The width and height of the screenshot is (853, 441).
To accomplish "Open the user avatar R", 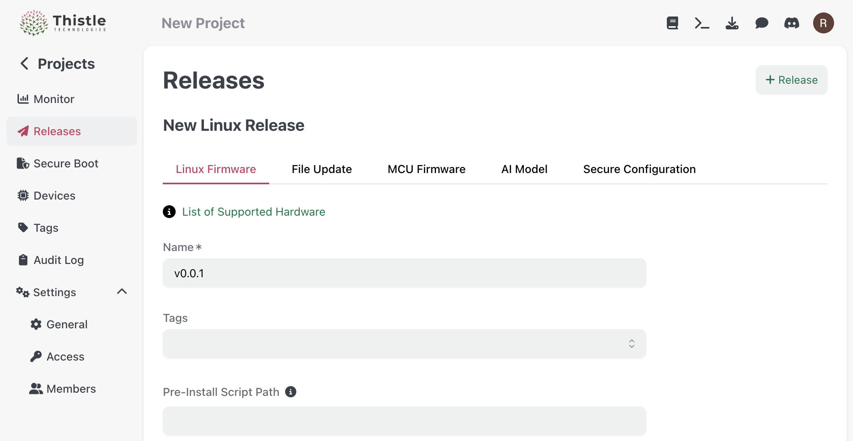I will pyautogui.click(x=823, y=23).
